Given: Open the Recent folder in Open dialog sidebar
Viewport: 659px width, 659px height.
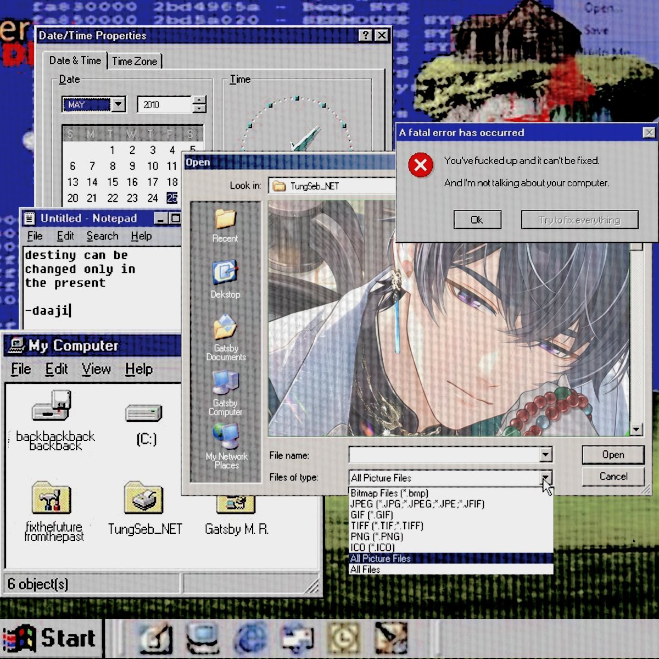Looking at the screenshot, I should [225, 226].
